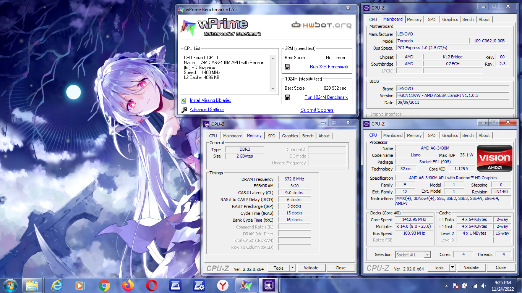Click the Core Speed 1412.95 MHz field
The height and width of the screenshot is (293, 522).
414,220
